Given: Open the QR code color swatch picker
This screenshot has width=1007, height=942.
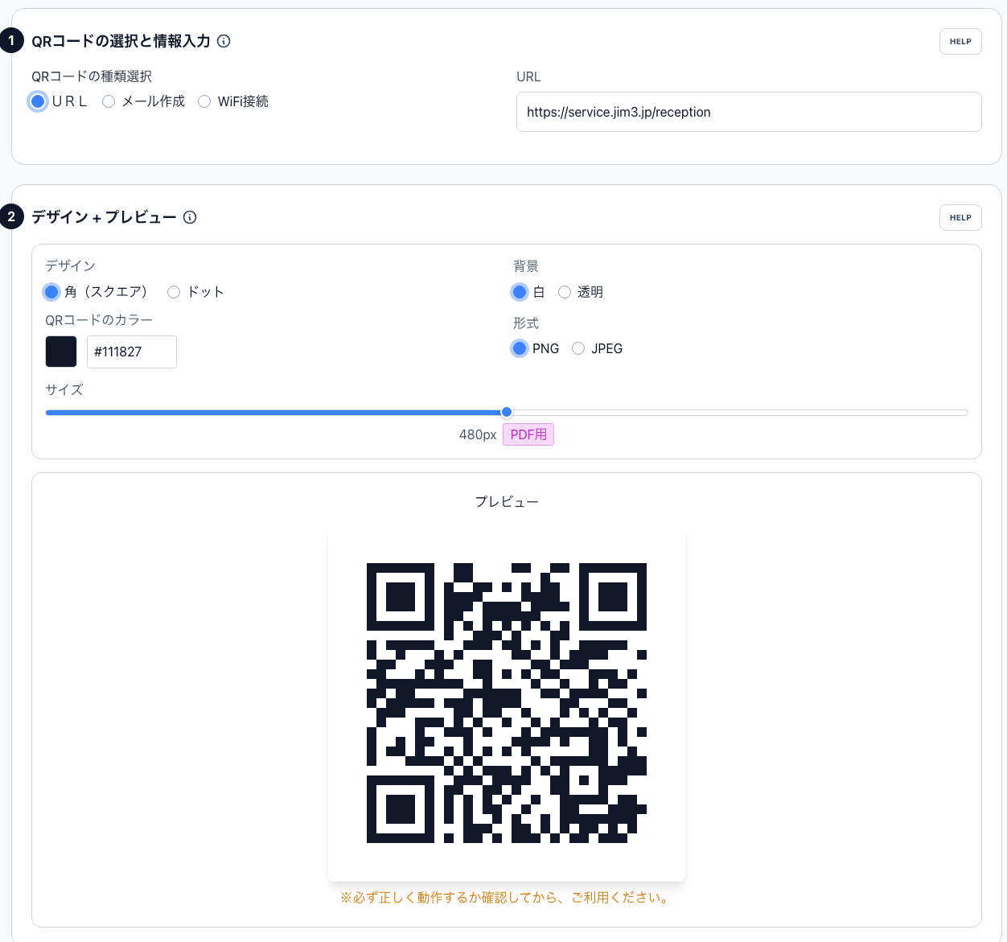Looking at the screenshot, I should point(61,352).
